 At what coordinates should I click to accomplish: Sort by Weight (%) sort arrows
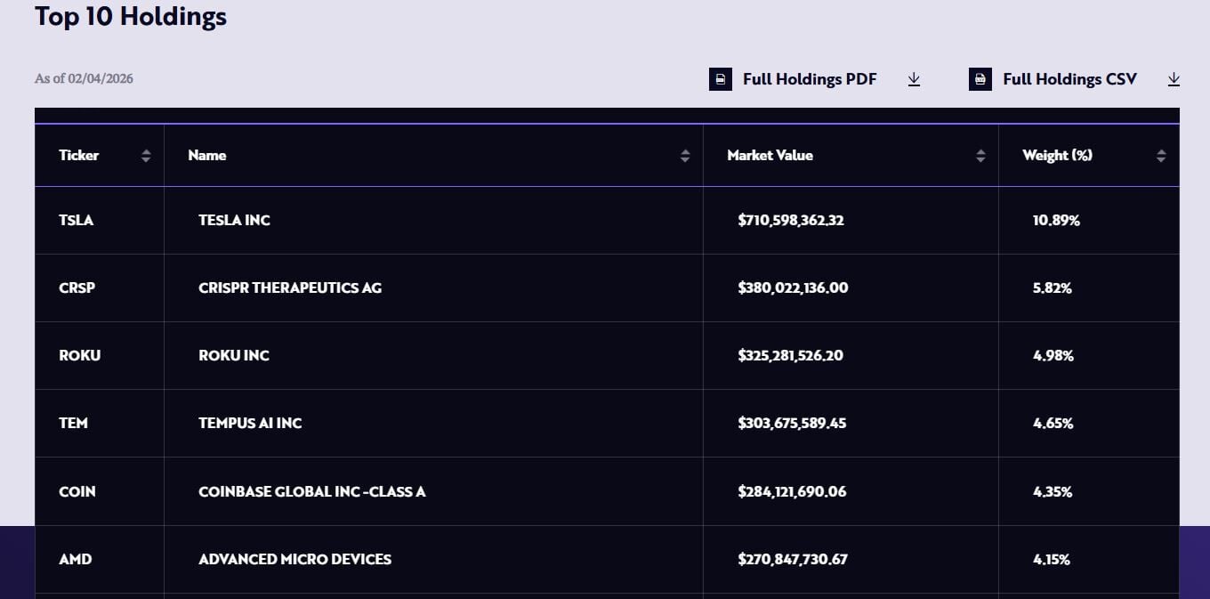(1161, 156)
